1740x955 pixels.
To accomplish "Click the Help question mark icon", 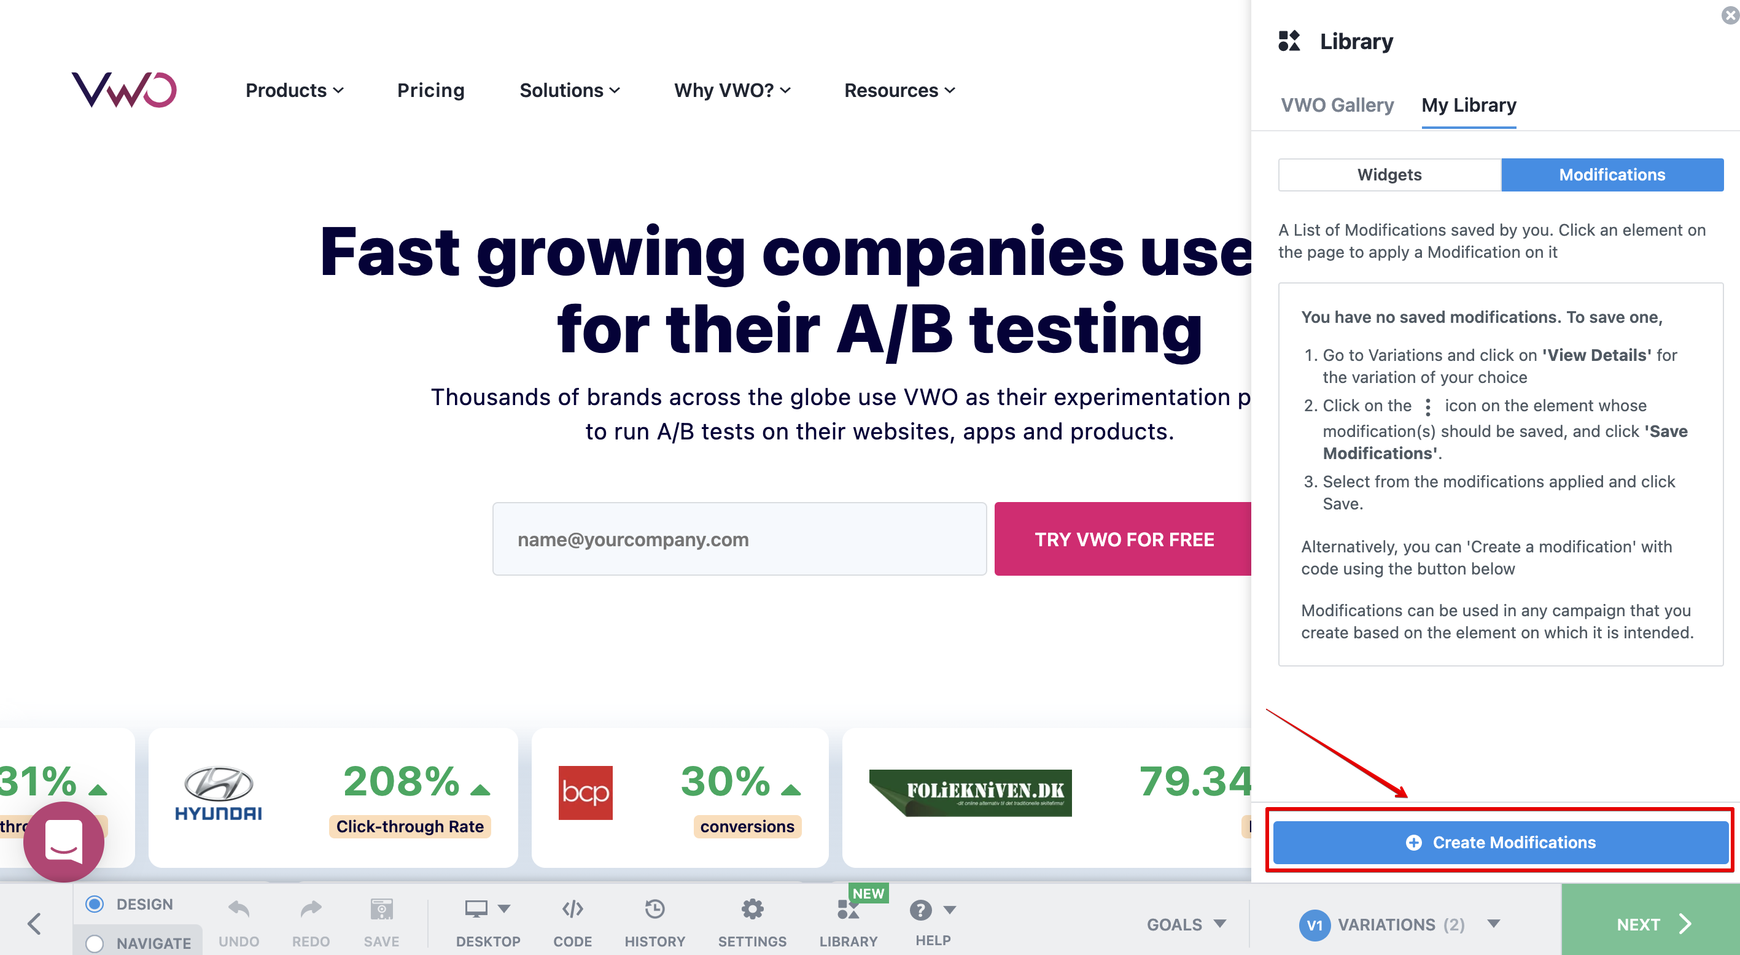I will (x=920, y=909).
